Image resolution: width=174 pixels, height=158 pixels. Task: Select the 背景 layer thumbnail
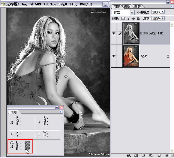pos(131,56)
